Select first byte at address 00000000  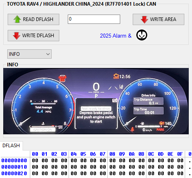click(35, 161)
